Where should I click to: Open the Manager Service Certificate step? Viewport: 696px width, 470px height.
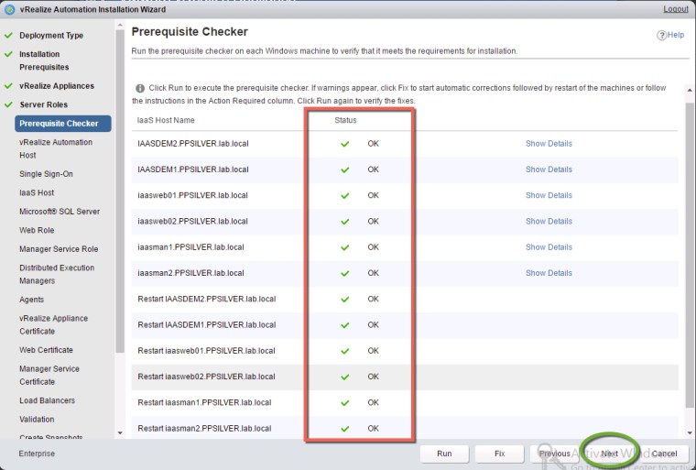pyautogui.click(x=49, y=375)
